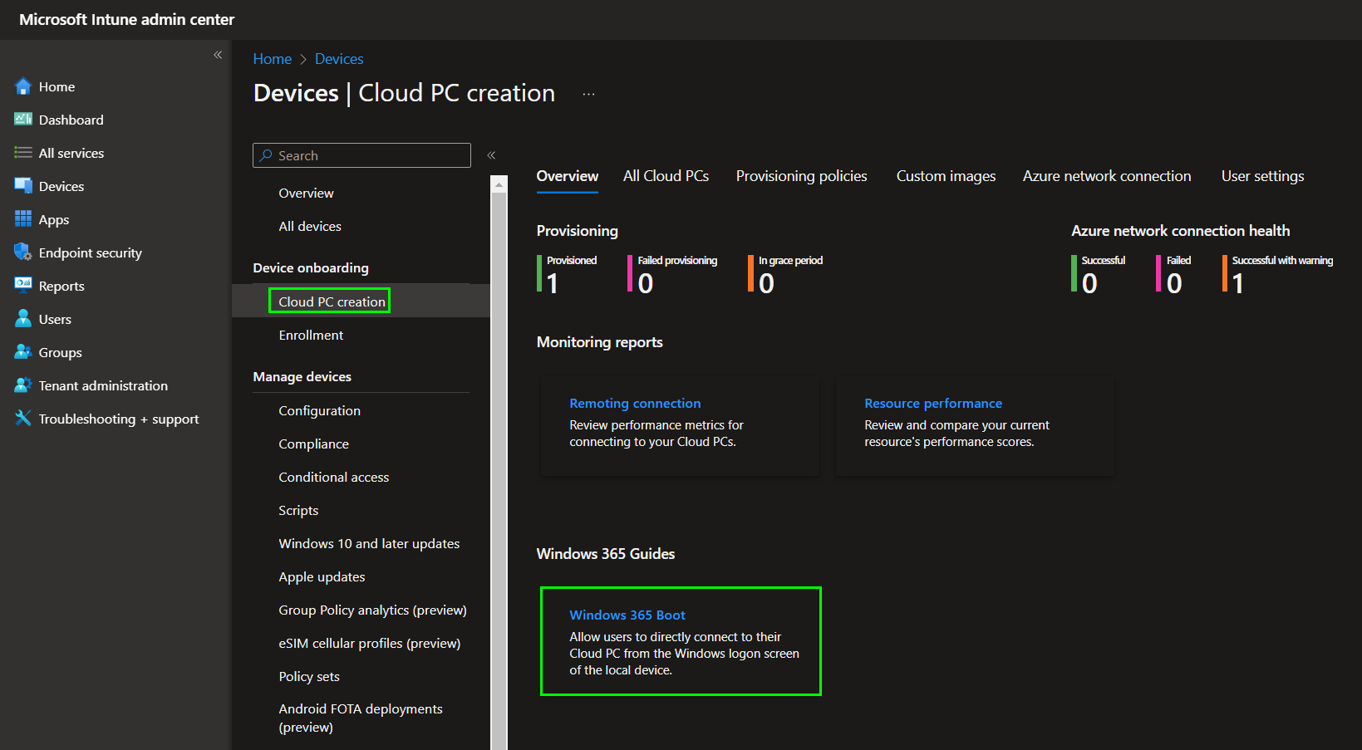Click the Devices monitor icon in the sidebar

[x=23, y=186]
